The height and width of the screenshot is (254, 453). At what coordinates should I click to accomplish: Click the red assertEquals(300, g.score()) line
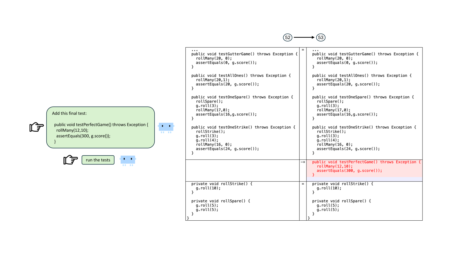tap(349, 171)
